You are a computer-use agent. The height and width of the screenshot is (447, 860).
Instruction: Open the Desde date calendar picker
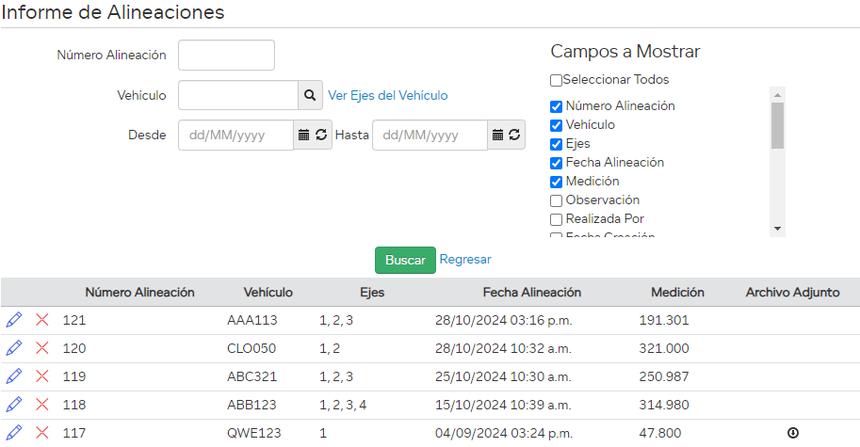303,135
